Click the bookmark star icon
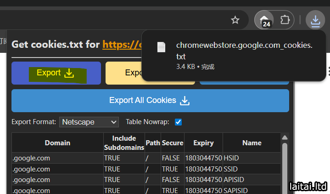This screenshot has width=330, height=194. (235, 20)
